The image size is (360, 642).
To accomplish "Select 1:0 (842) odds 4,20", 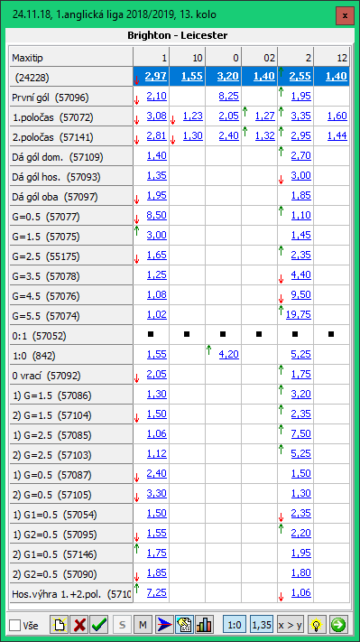I will 228,355.
